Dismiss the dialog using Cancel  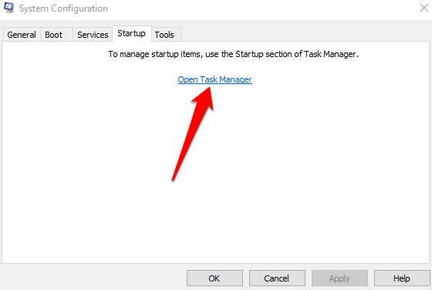[277, 278]
